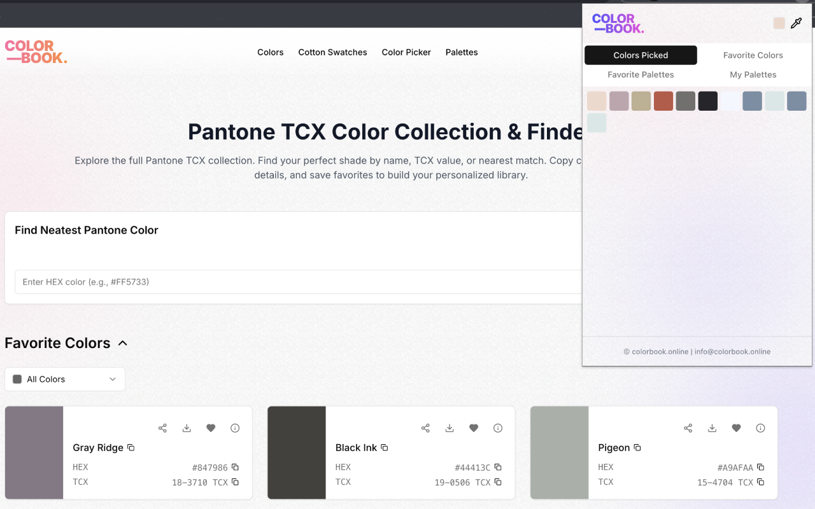The image size is (815, 509).
Task: Open the My Palettes tab
Action: tap(753, 74)
